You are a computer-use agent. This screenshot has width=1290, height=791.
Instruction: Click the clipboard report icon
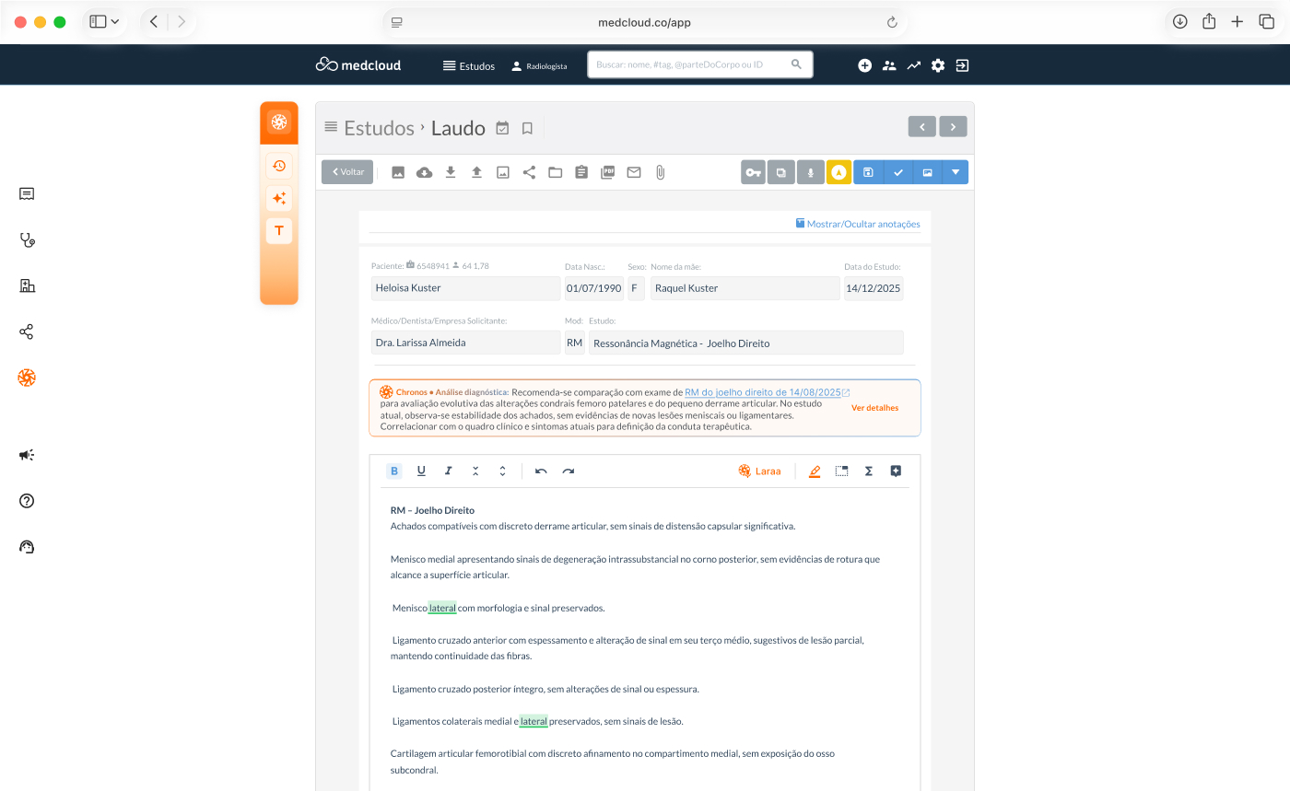pyautogui.click(x=581, y=172)
